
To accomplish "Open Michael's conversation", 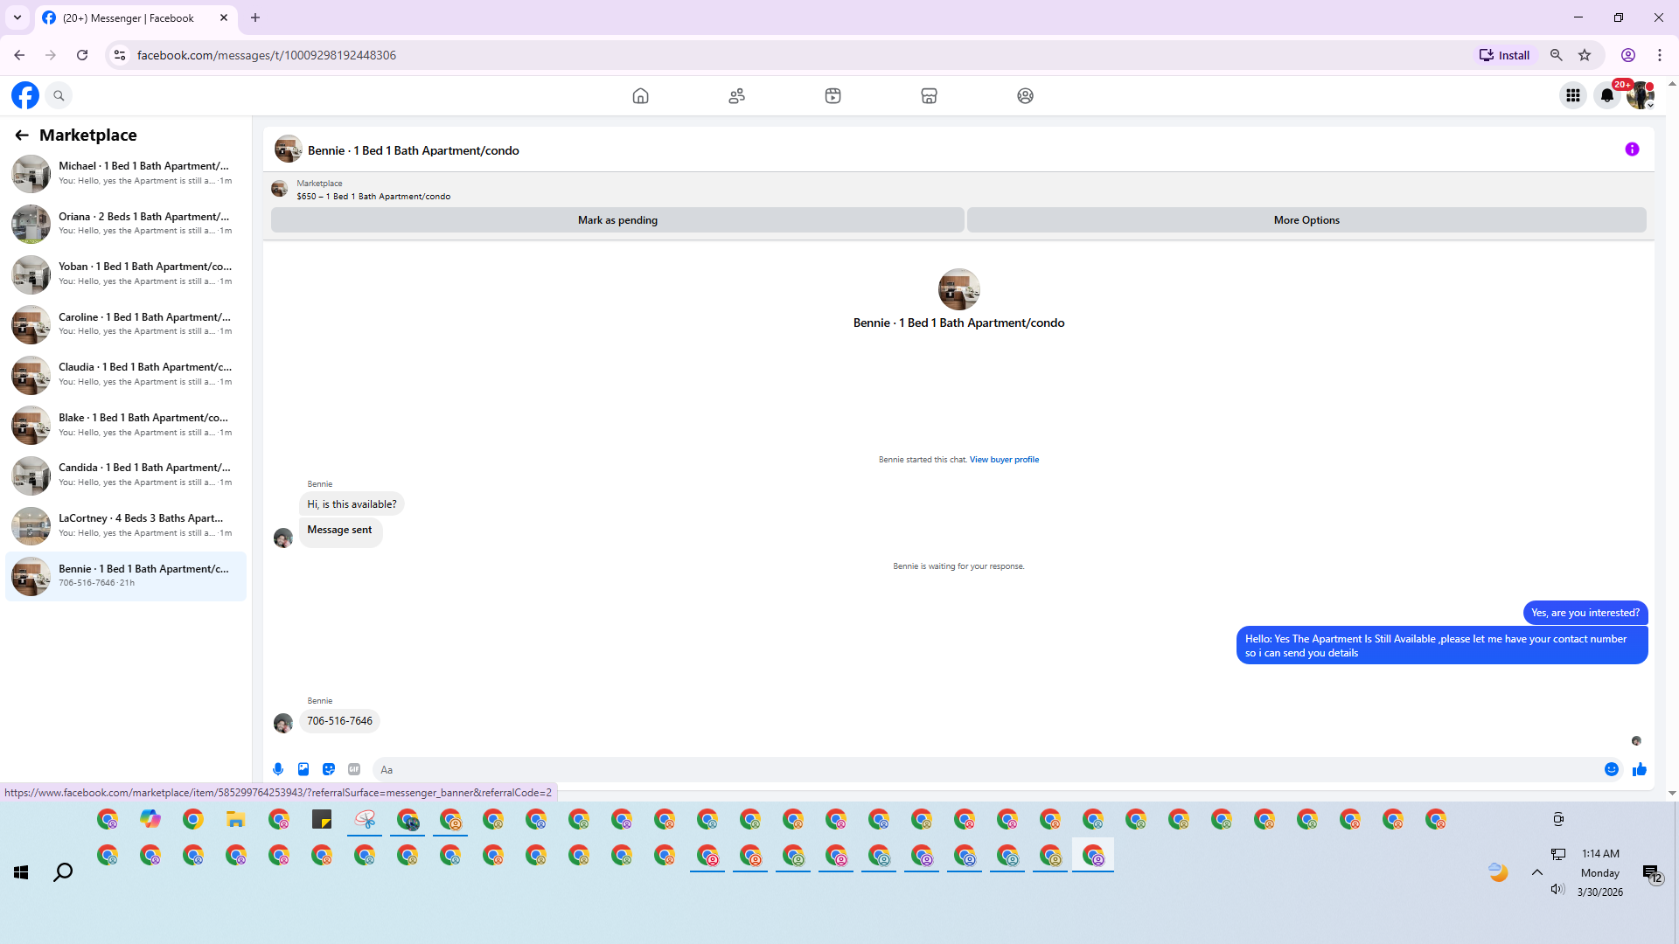I will tap(126, 173).
